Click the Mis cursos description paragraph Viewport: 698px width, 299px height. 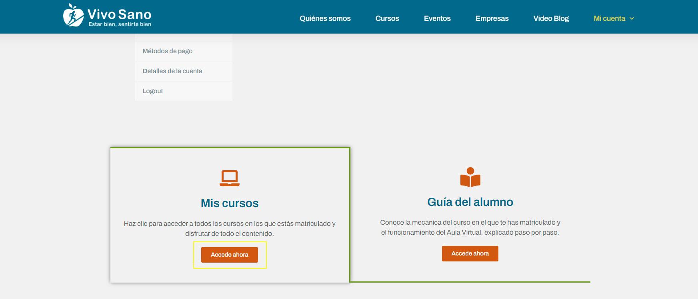[x=230, y=228]
